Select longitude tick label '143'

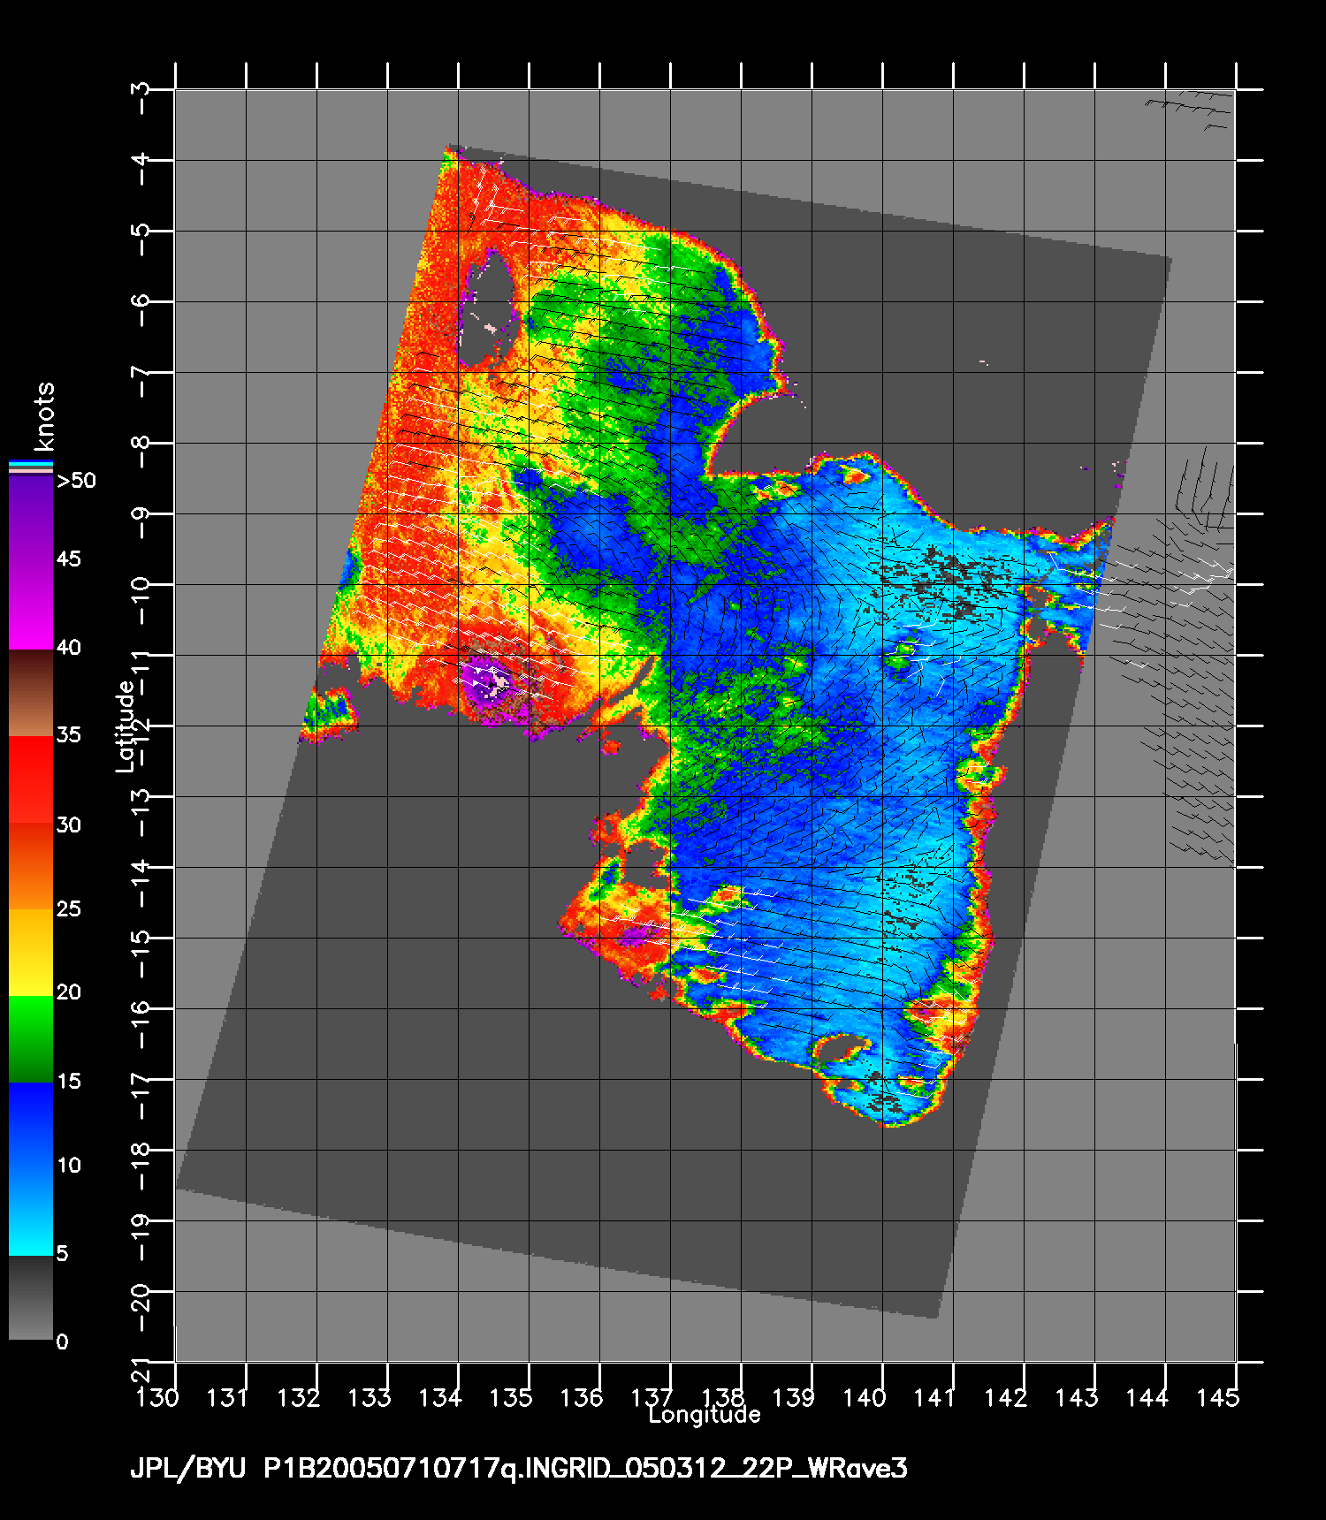coord(1076,1397)
